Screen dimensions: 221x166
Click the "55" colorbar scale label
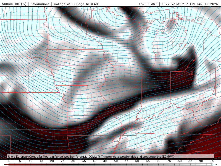[127, 161]
